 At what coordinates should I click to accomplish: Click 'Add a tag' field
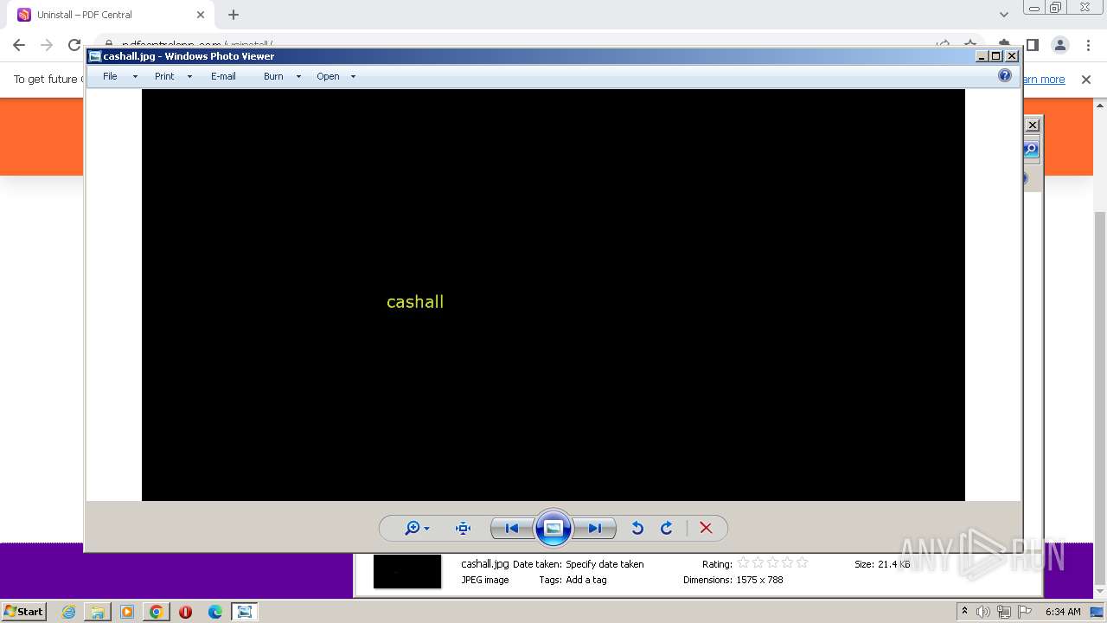tap(586, 580)
